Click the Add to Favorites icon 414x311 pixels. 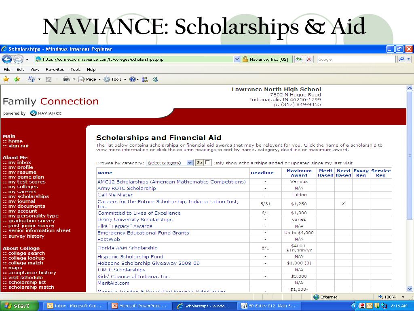point(17,79)
